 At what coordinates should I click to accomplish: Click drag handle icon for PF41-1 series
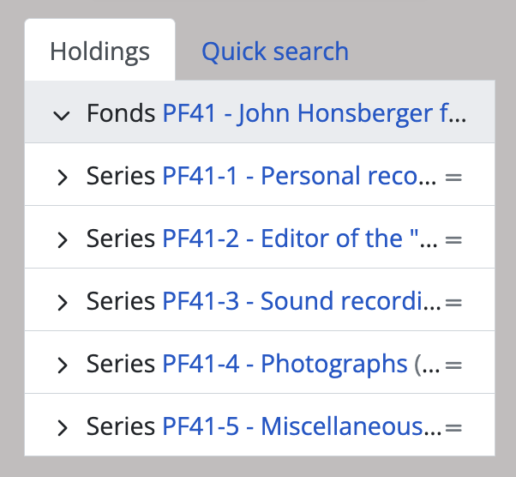click(x=454, y=177)
